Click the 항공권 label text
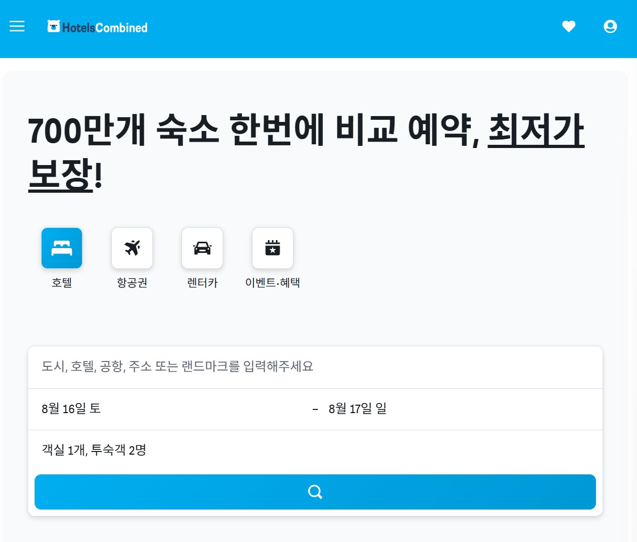Screen dimensions: 637x542 [x=132, y=283]
